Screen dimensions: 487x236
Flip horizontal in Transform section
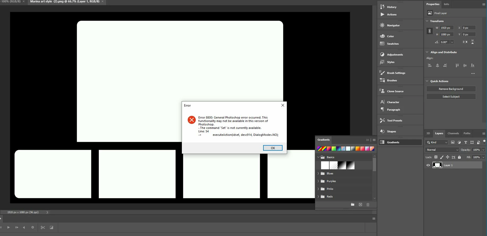click(x=465, y=42)
